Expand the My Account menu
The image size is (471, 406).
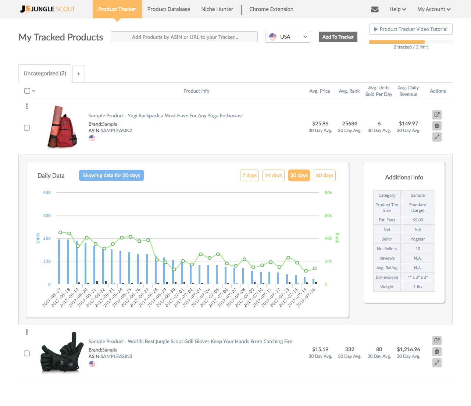coord(434,9)
